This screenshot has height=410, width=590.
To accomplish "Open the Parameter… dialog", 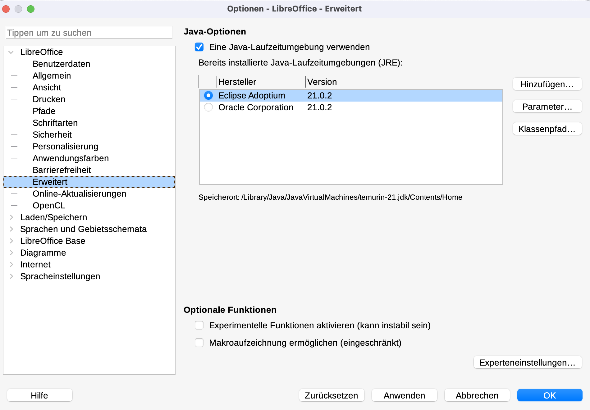I will coord(547,107).
